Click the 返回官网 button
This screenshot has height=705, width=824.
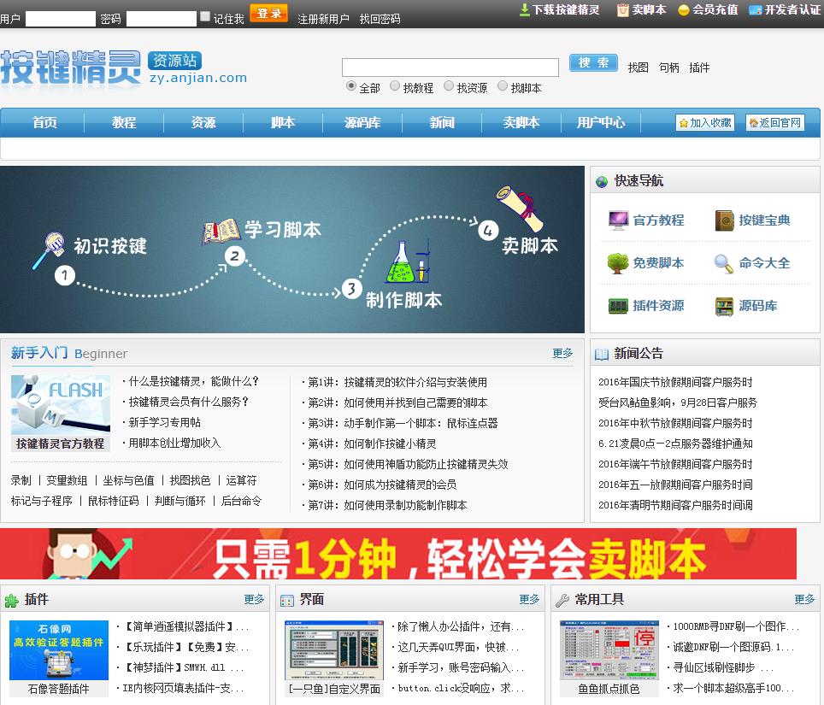pos(775,123)
